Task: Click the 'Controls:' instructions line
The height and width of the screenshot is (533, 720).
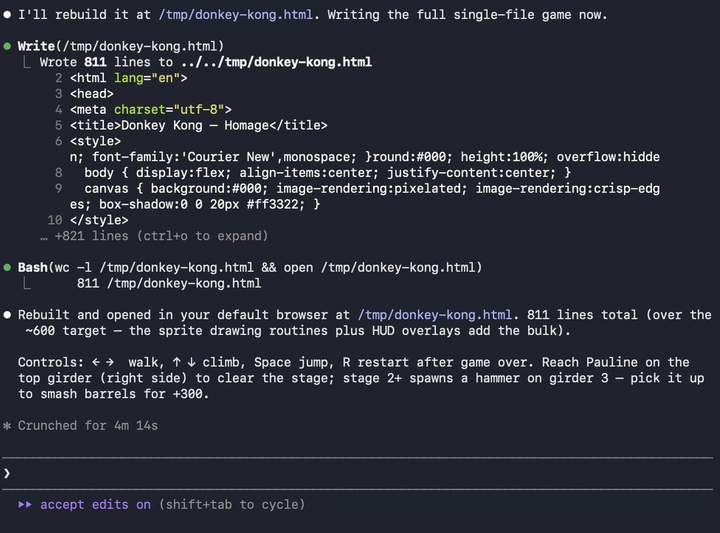Action: click(x=354, y=362)
